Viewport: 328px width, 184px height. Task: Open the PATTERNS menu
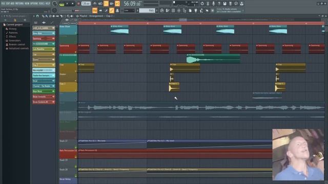[x=19, y=4]
